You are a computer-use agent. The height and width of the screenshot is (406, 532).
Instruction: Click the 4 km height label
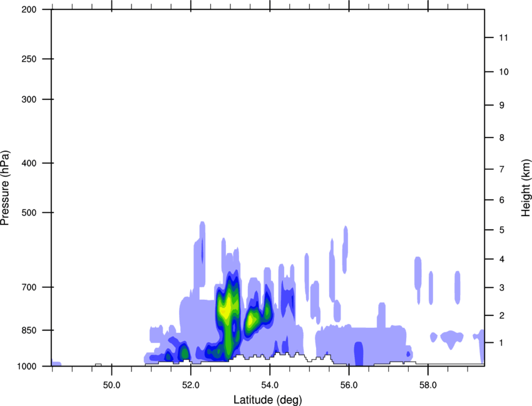502,259
